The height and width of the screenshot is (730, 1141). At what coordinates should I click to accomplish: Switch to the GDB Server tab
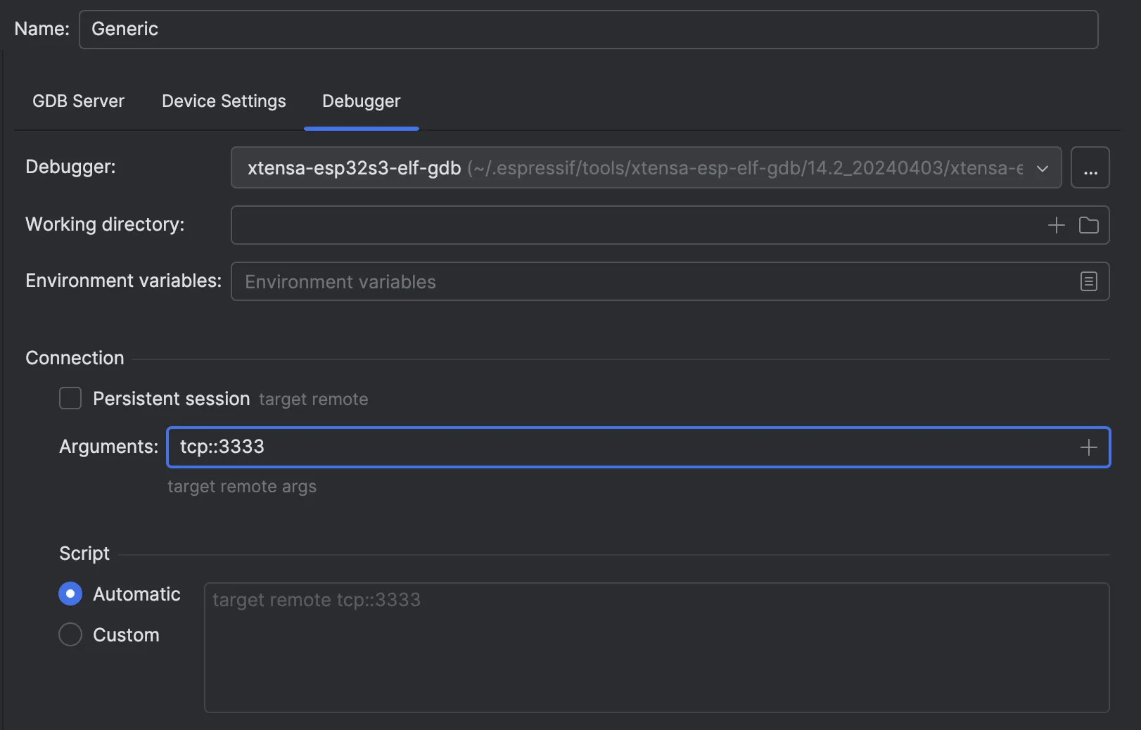(78, 101)
